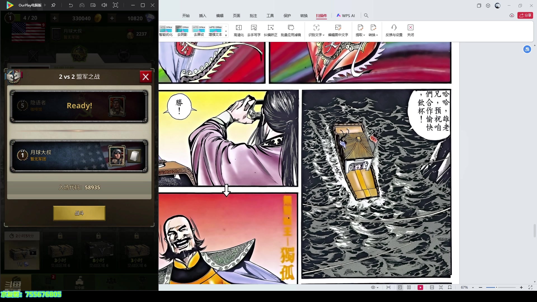This screenshot has height=302, width=537.
Task: Click the plus next to 10820 gems
Action: coord(112,18)
